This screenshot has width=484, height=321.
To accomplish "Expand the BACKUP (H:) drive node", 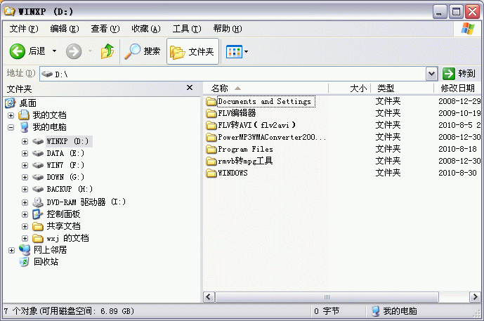I will [25, 189].
